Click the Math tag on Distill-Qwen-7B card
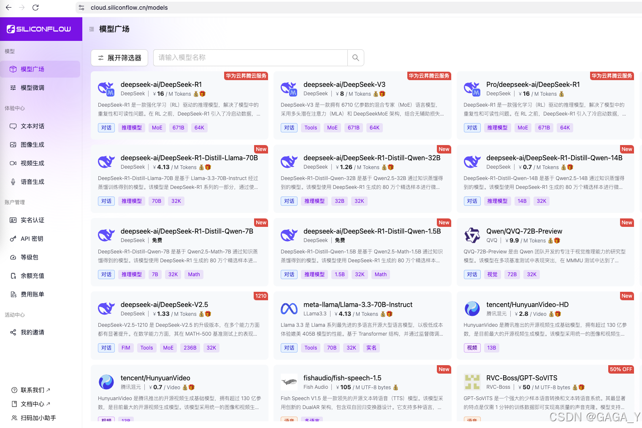The width and height of the screenshot is (642, 428). coord(194,275)
